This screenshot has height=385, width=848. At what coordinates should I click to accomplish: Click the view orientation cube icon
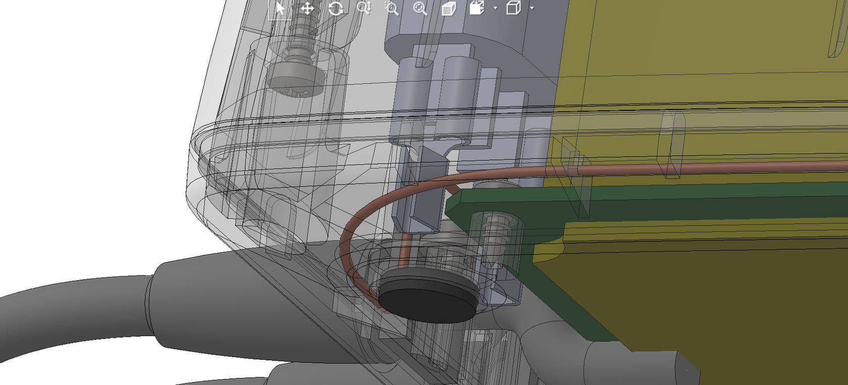[x=476, y=9]
